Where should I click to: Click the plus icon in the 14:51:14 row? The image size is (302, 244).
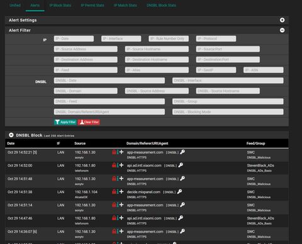[x=121, y=204]
